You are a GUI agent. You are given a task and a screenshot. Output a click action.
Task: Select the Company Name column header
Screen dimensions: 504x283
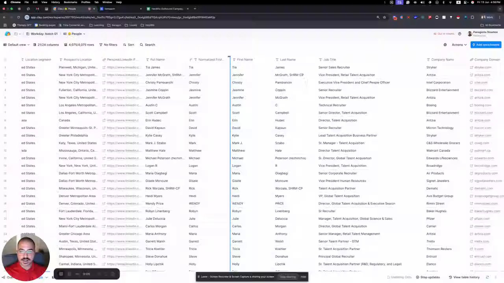[x=440, y=60]
